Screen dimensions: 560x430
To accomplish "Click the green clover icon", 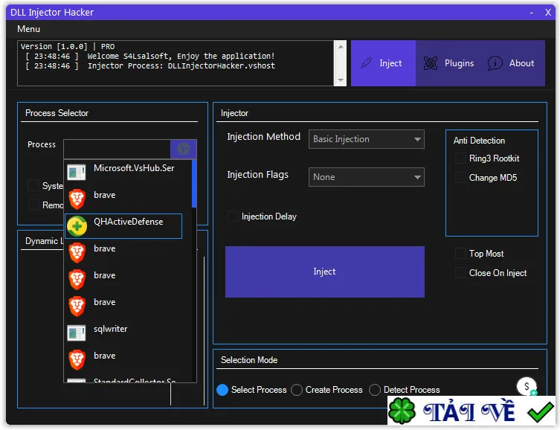I will 402,411.
